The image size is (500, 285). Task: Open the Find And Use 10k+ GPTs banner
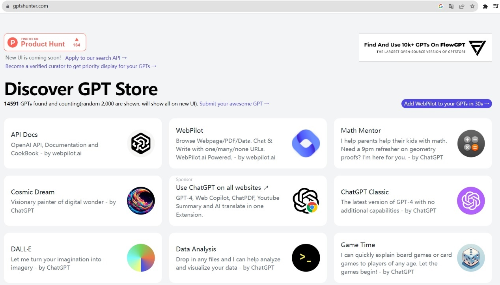(x=425, y=48)
